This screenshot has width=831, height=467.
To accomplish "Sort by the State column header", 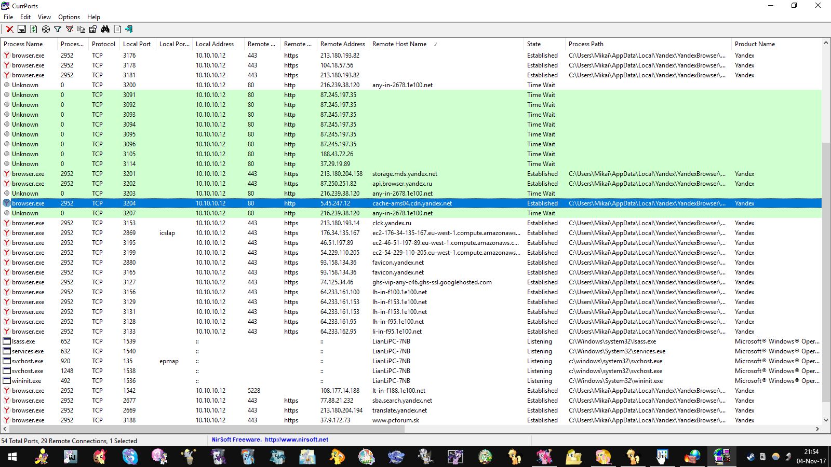I will [x=534, y=44].
